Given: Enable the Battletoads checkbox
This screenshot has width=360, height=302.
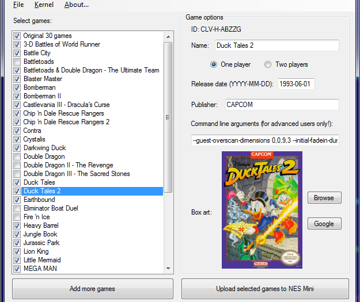Looking at the screenshot, I should [x=17, y=62].
